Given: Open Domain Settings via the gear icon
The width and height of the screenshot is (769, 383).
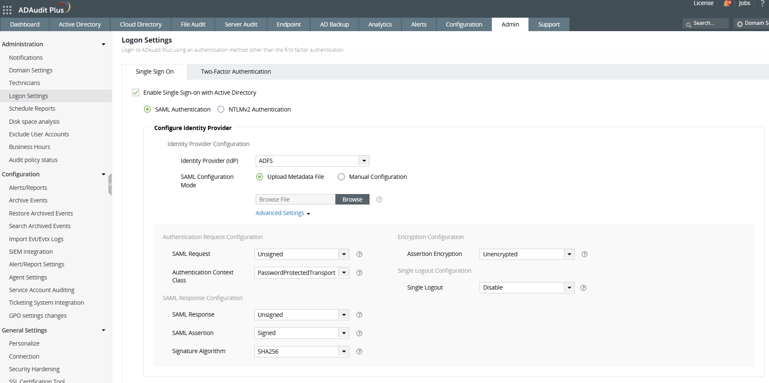Looking at the screenshot, I should (x=739, y=24).
